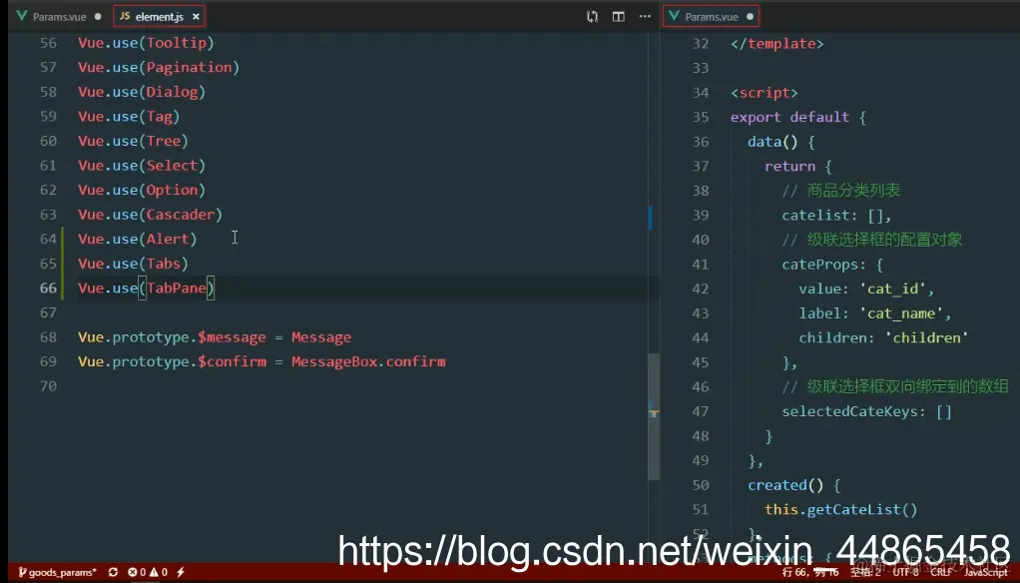The image size is (1020, 583).
Task: Open the Params.vue tab in right editor group
Action: [x=711, y=16]
